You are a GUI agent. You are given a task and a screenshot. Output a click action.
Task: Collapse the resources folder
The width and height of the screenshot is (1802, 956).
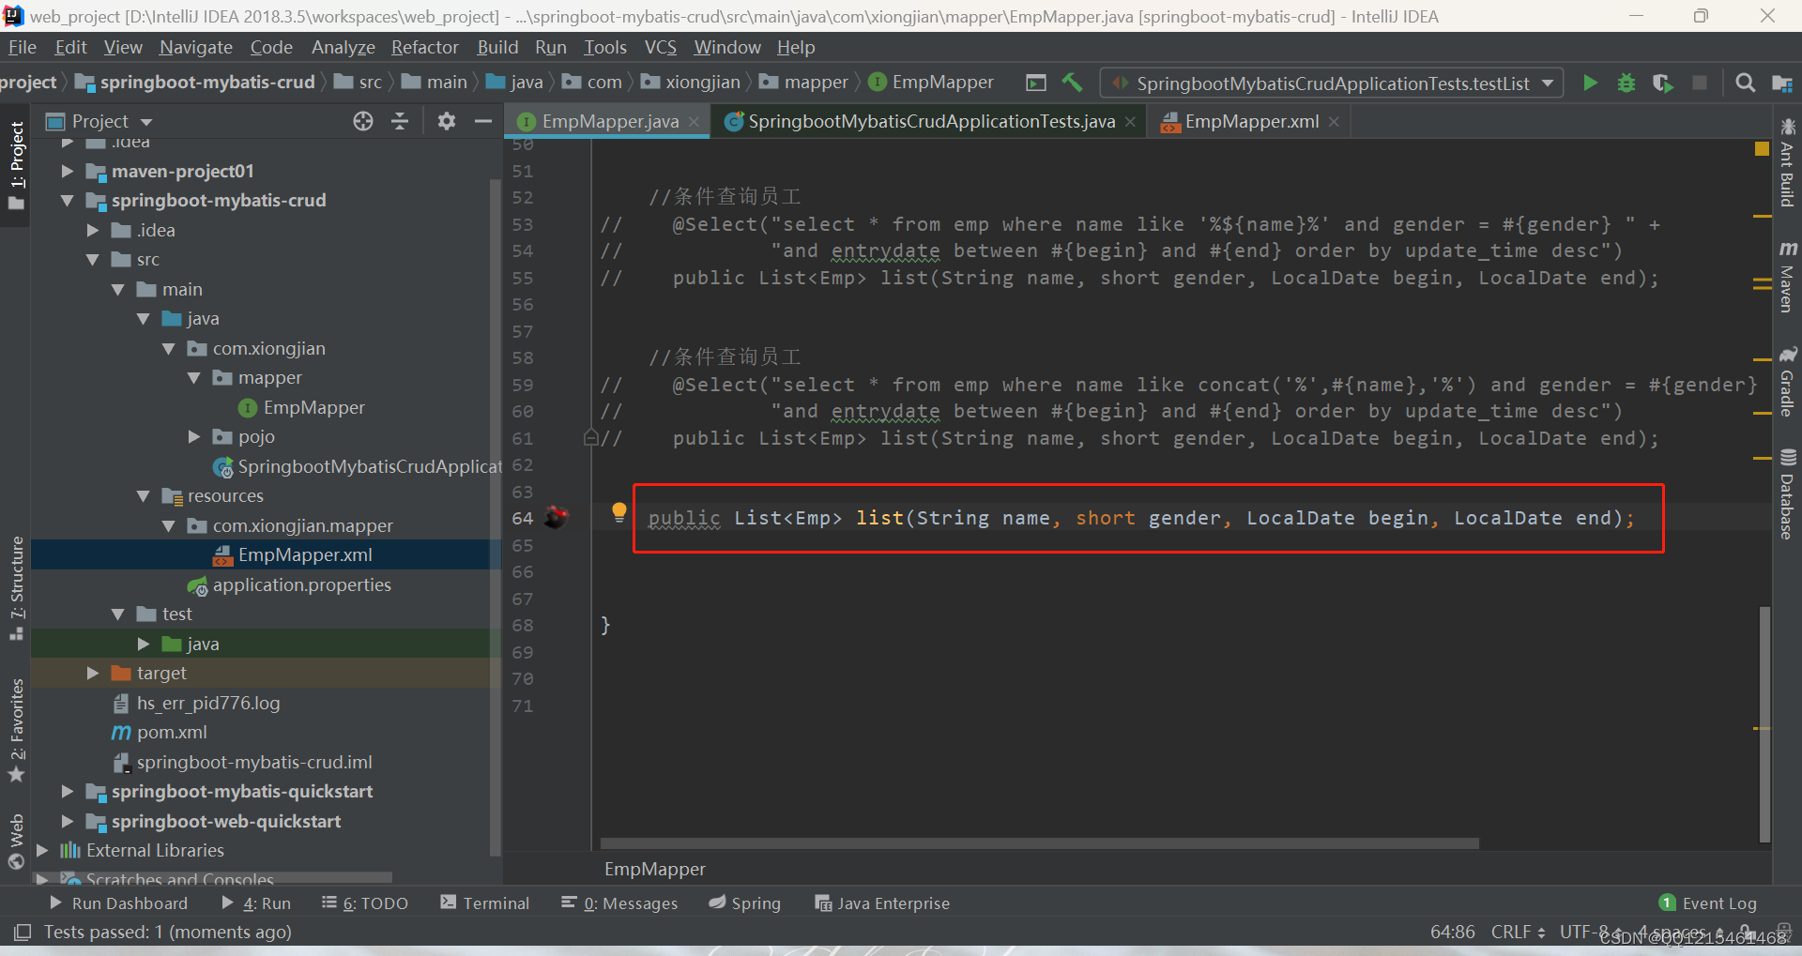pyautogui.click(x=143, y=495)
